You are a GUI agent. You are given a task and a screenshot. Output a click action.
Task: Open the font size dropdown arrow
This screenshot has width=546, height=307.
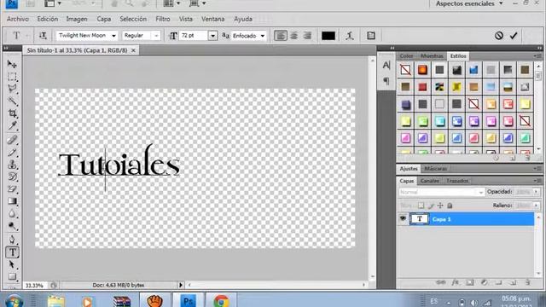click(x=212, y=36)
